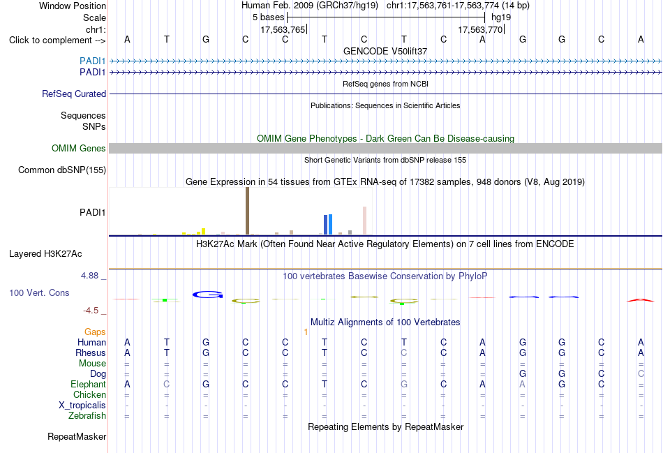Click the GENCODE V50lift37 track title
The width and height of the screenshot is (663, 453).
click(x=385, y=51)
